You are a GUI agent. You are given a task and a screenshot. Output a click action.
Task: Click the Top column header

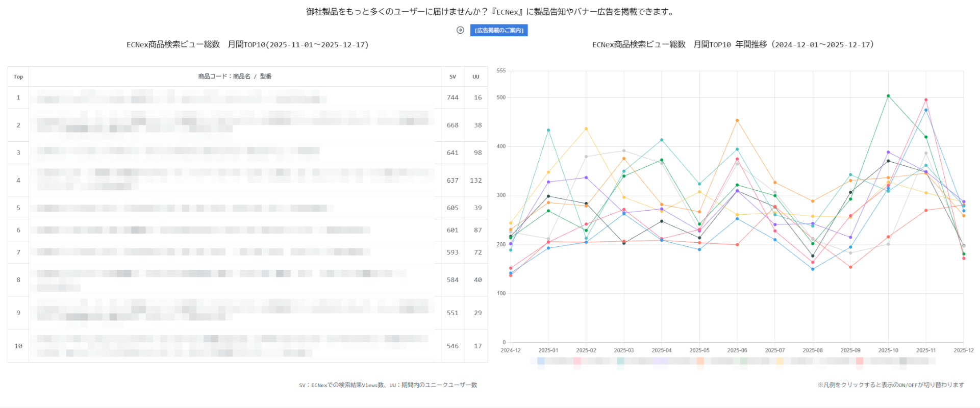click(18, 76)
